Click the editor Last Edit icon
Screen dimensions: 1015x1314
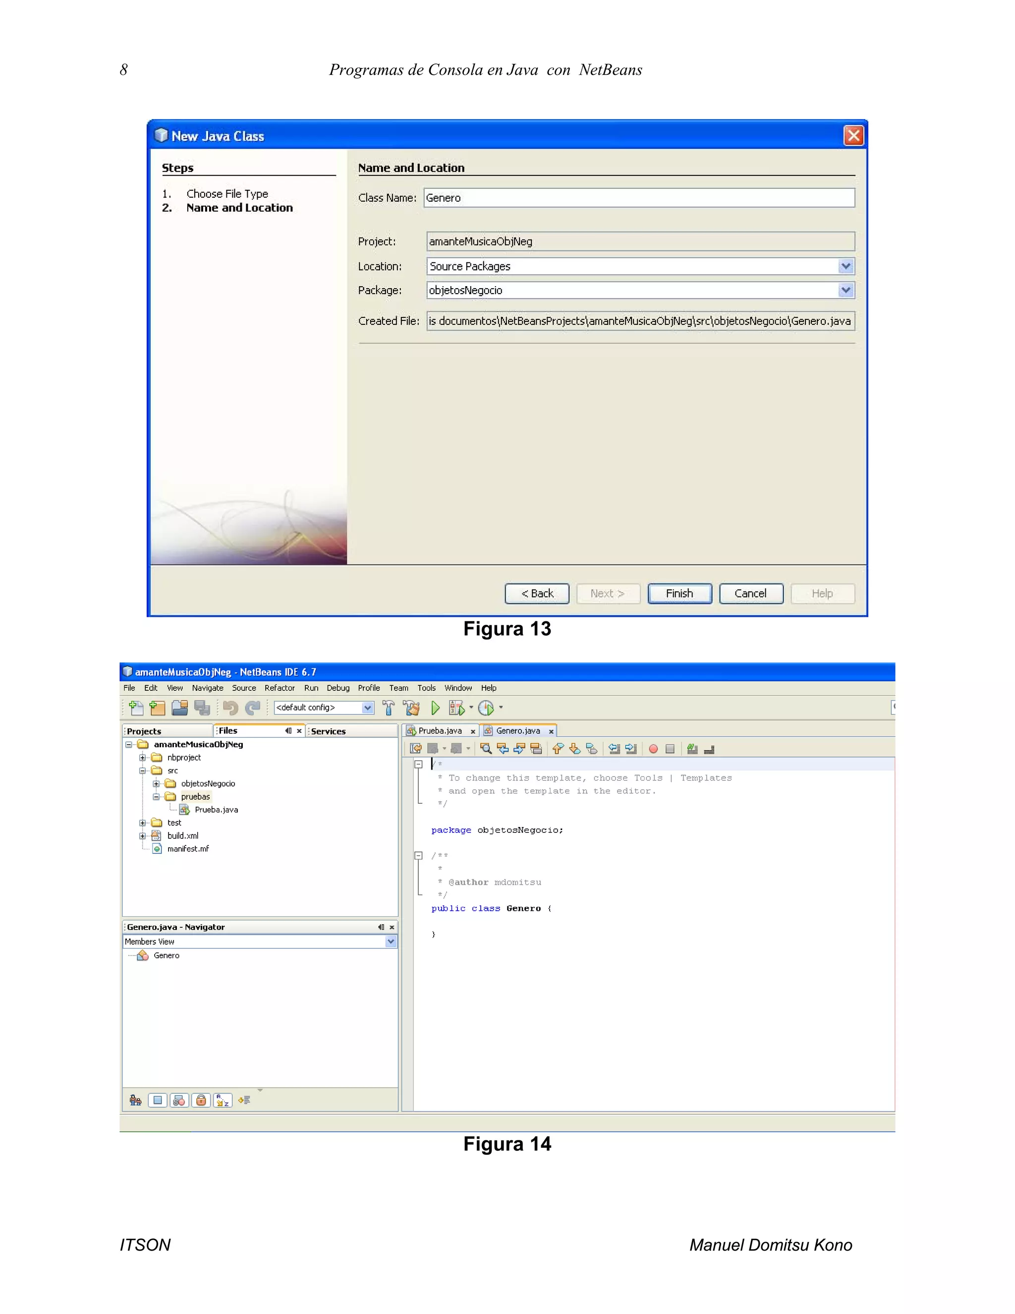pyautogui.click(x=415, y=748)
